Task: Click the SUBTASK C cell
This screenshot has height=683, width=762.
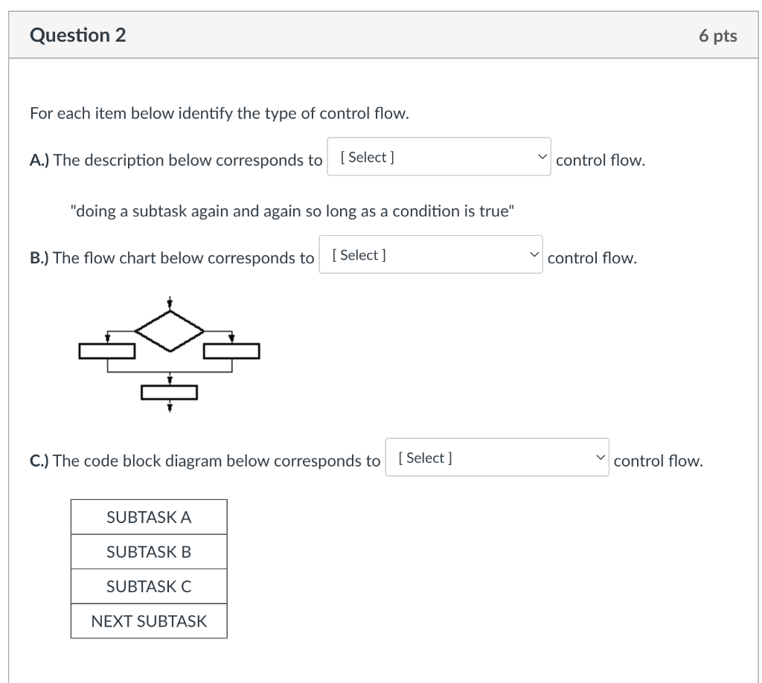Action: point(149,586)
